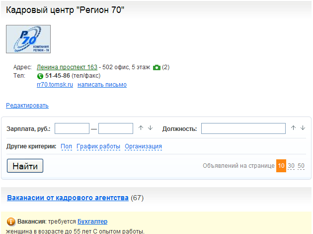Click the orange vacancy info icon
The height and width of the screenshot is (234, 313).
[11, 222]
